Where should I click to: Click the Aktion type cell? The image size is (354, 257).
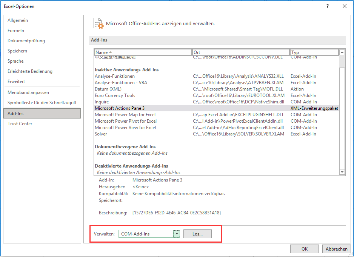click(297, 89)
